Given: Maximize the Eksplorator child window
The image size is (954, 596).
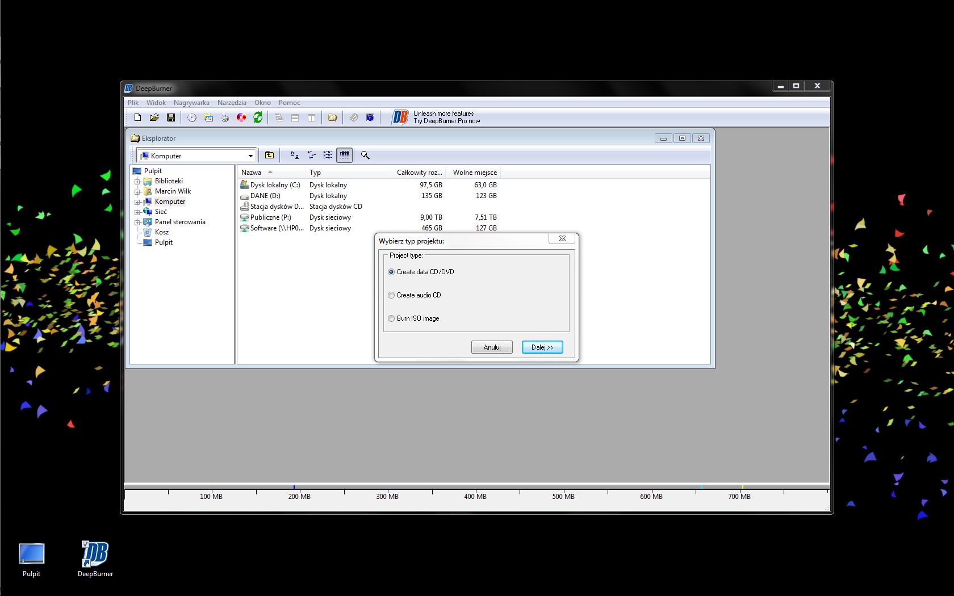Looking at the screenshot, I should click(682, 138).
